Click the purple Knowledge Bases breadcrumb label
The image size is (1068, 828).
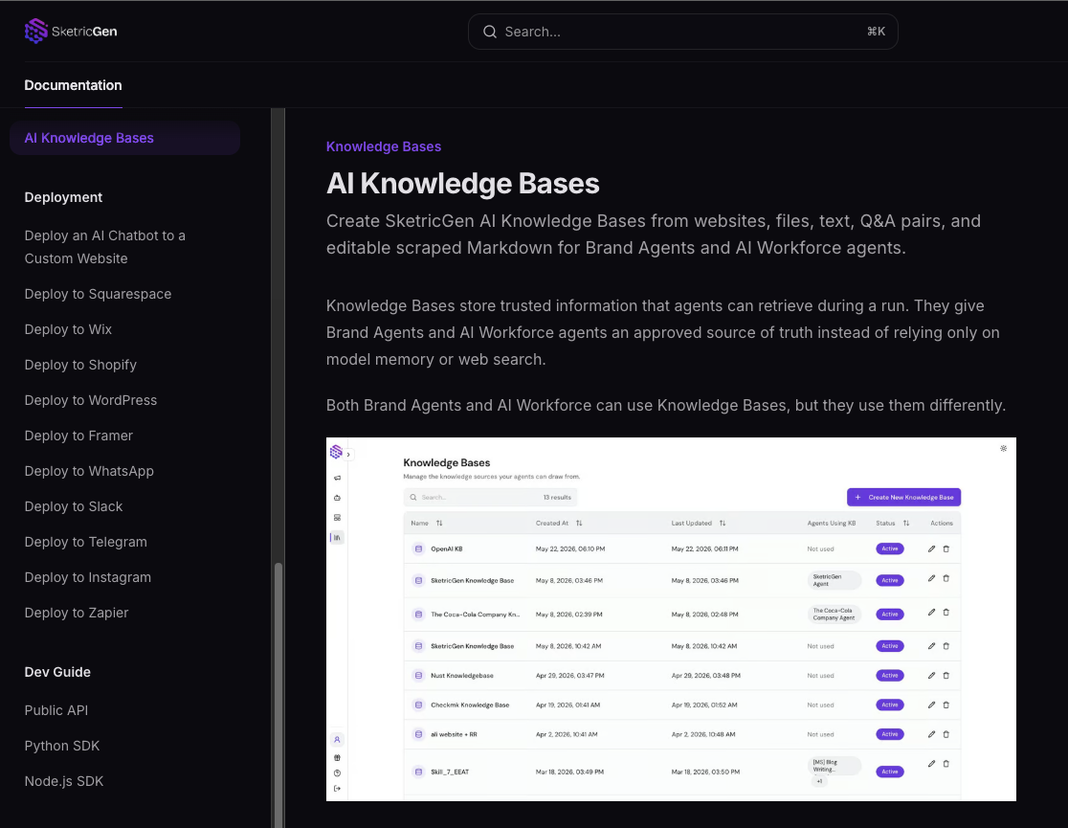[x=384, y=146]
